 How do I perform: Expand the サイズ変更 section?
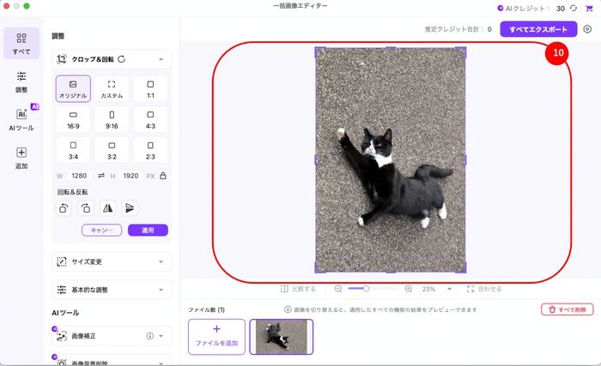(x=112, y=262)
